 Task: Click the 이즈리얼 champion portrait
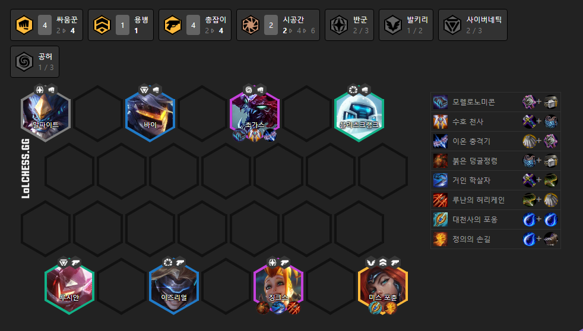(173, 286)
